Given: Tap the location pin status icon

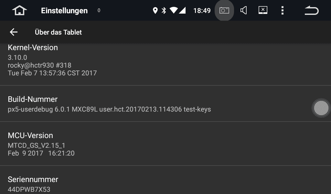Looking at the screenshot, I should click(x=155, y=10).
